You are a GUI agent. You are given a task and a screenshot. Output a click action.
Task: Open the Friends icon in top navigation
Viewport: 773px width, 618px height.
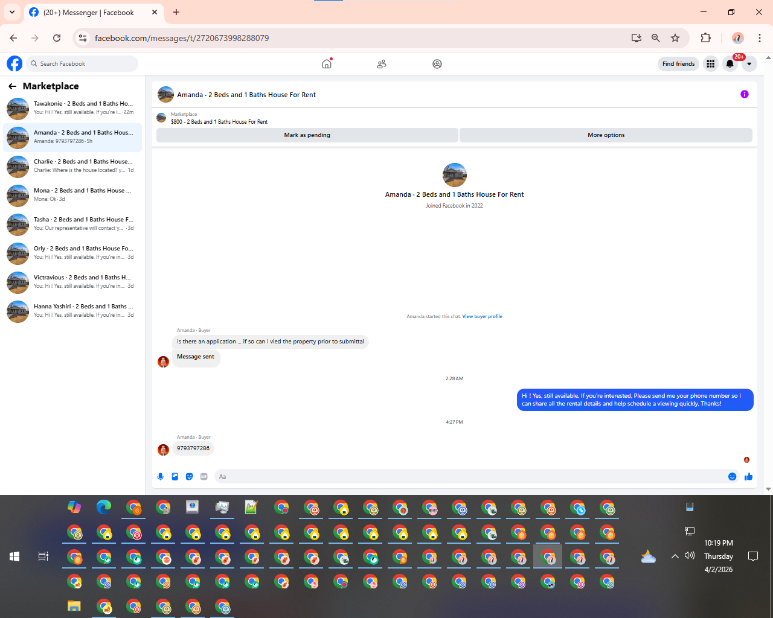[x=382, y=64]
